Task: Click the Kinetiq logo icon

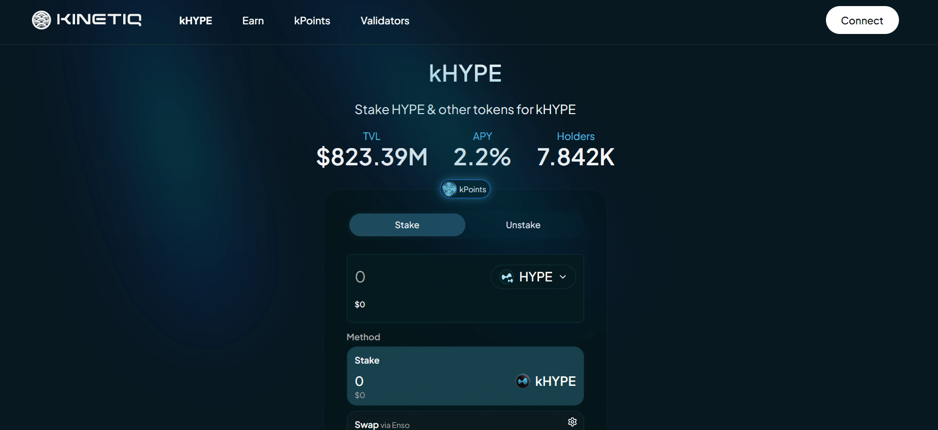Action: point(42,20)
